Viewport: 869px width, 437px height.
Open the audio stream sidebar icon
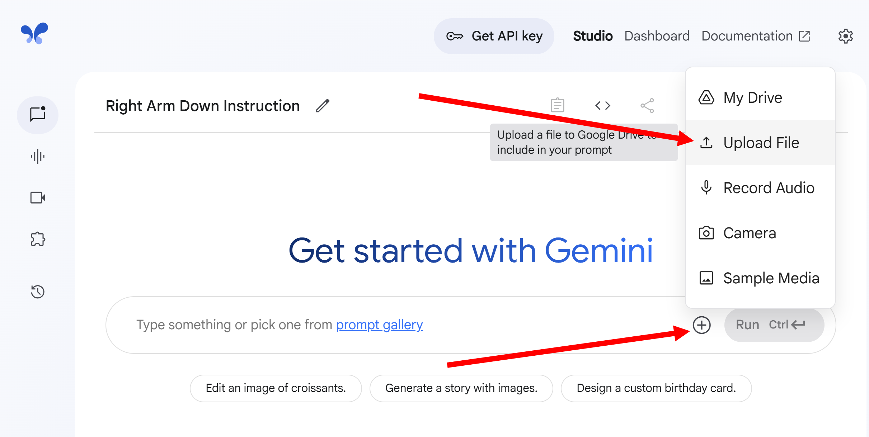pos(38,157)
